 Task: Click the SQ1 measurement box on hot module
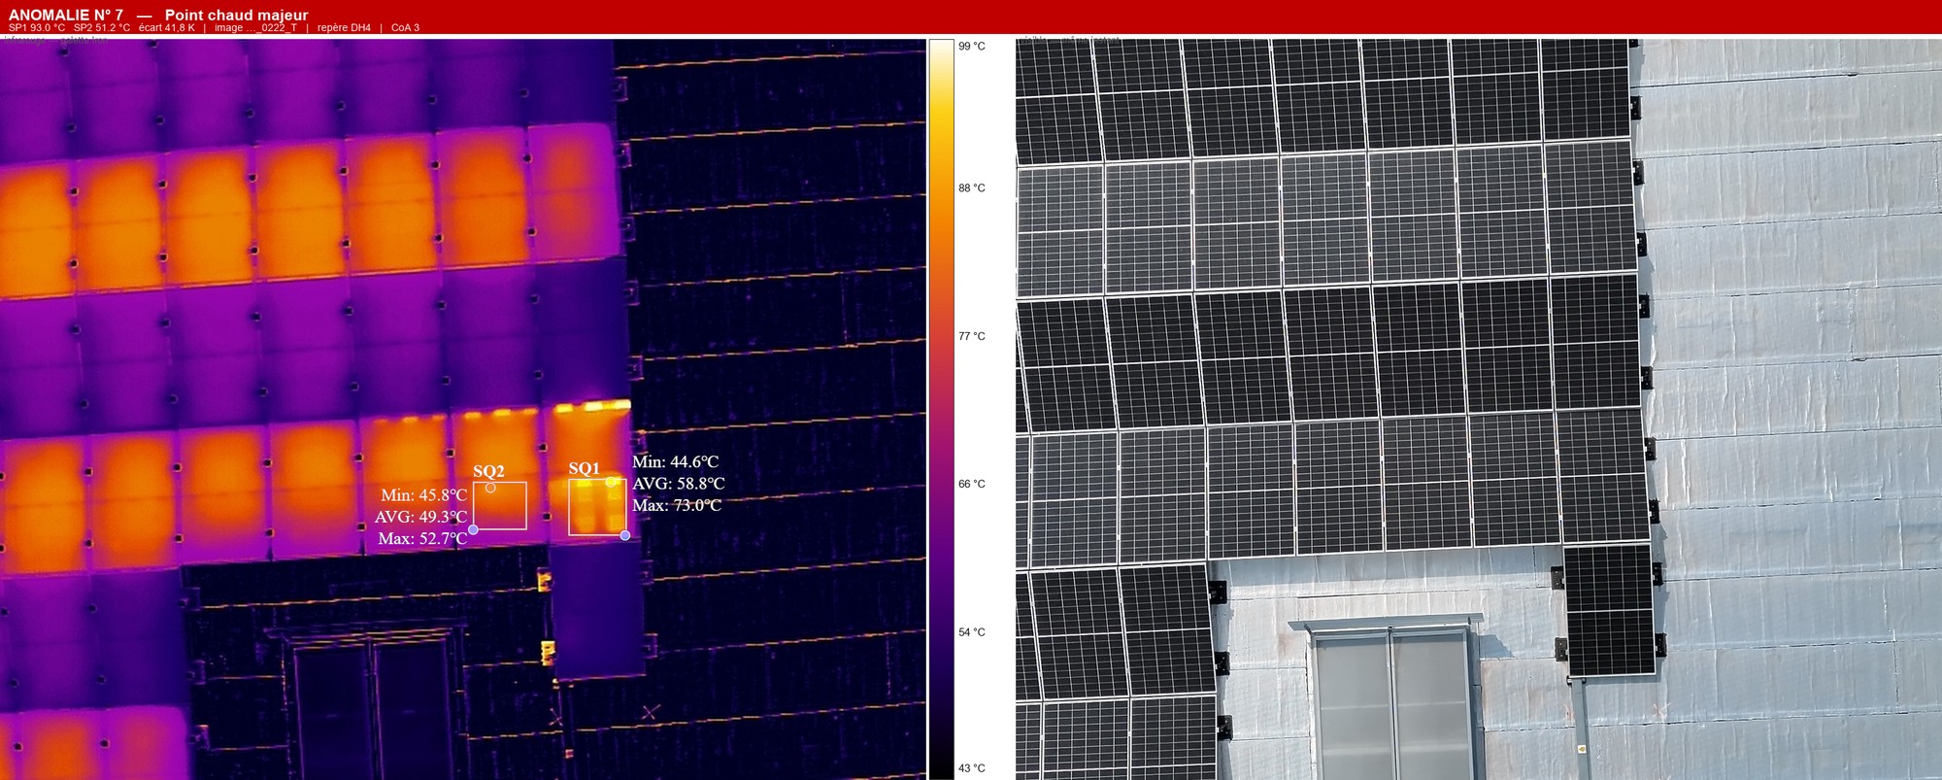coord(597,507)
